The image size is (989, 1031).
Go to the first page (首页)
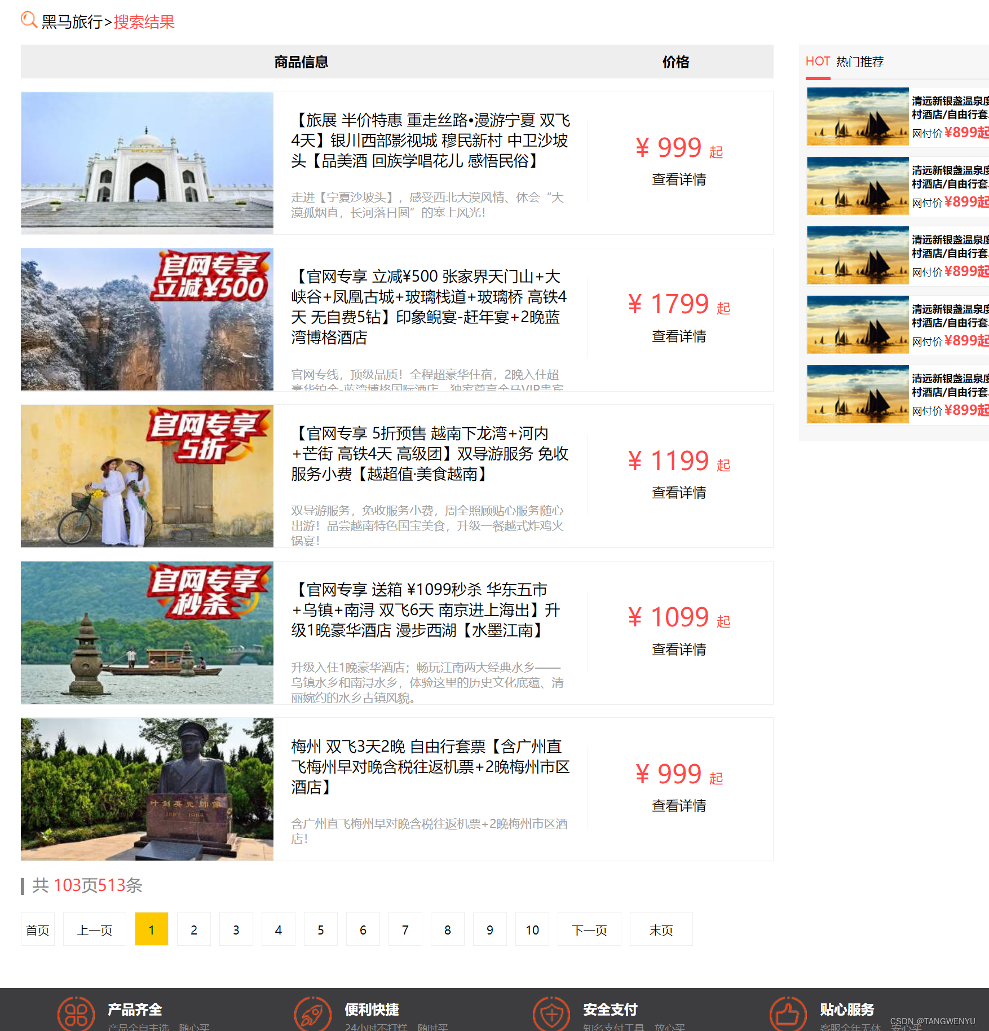[x=38, y=929]
